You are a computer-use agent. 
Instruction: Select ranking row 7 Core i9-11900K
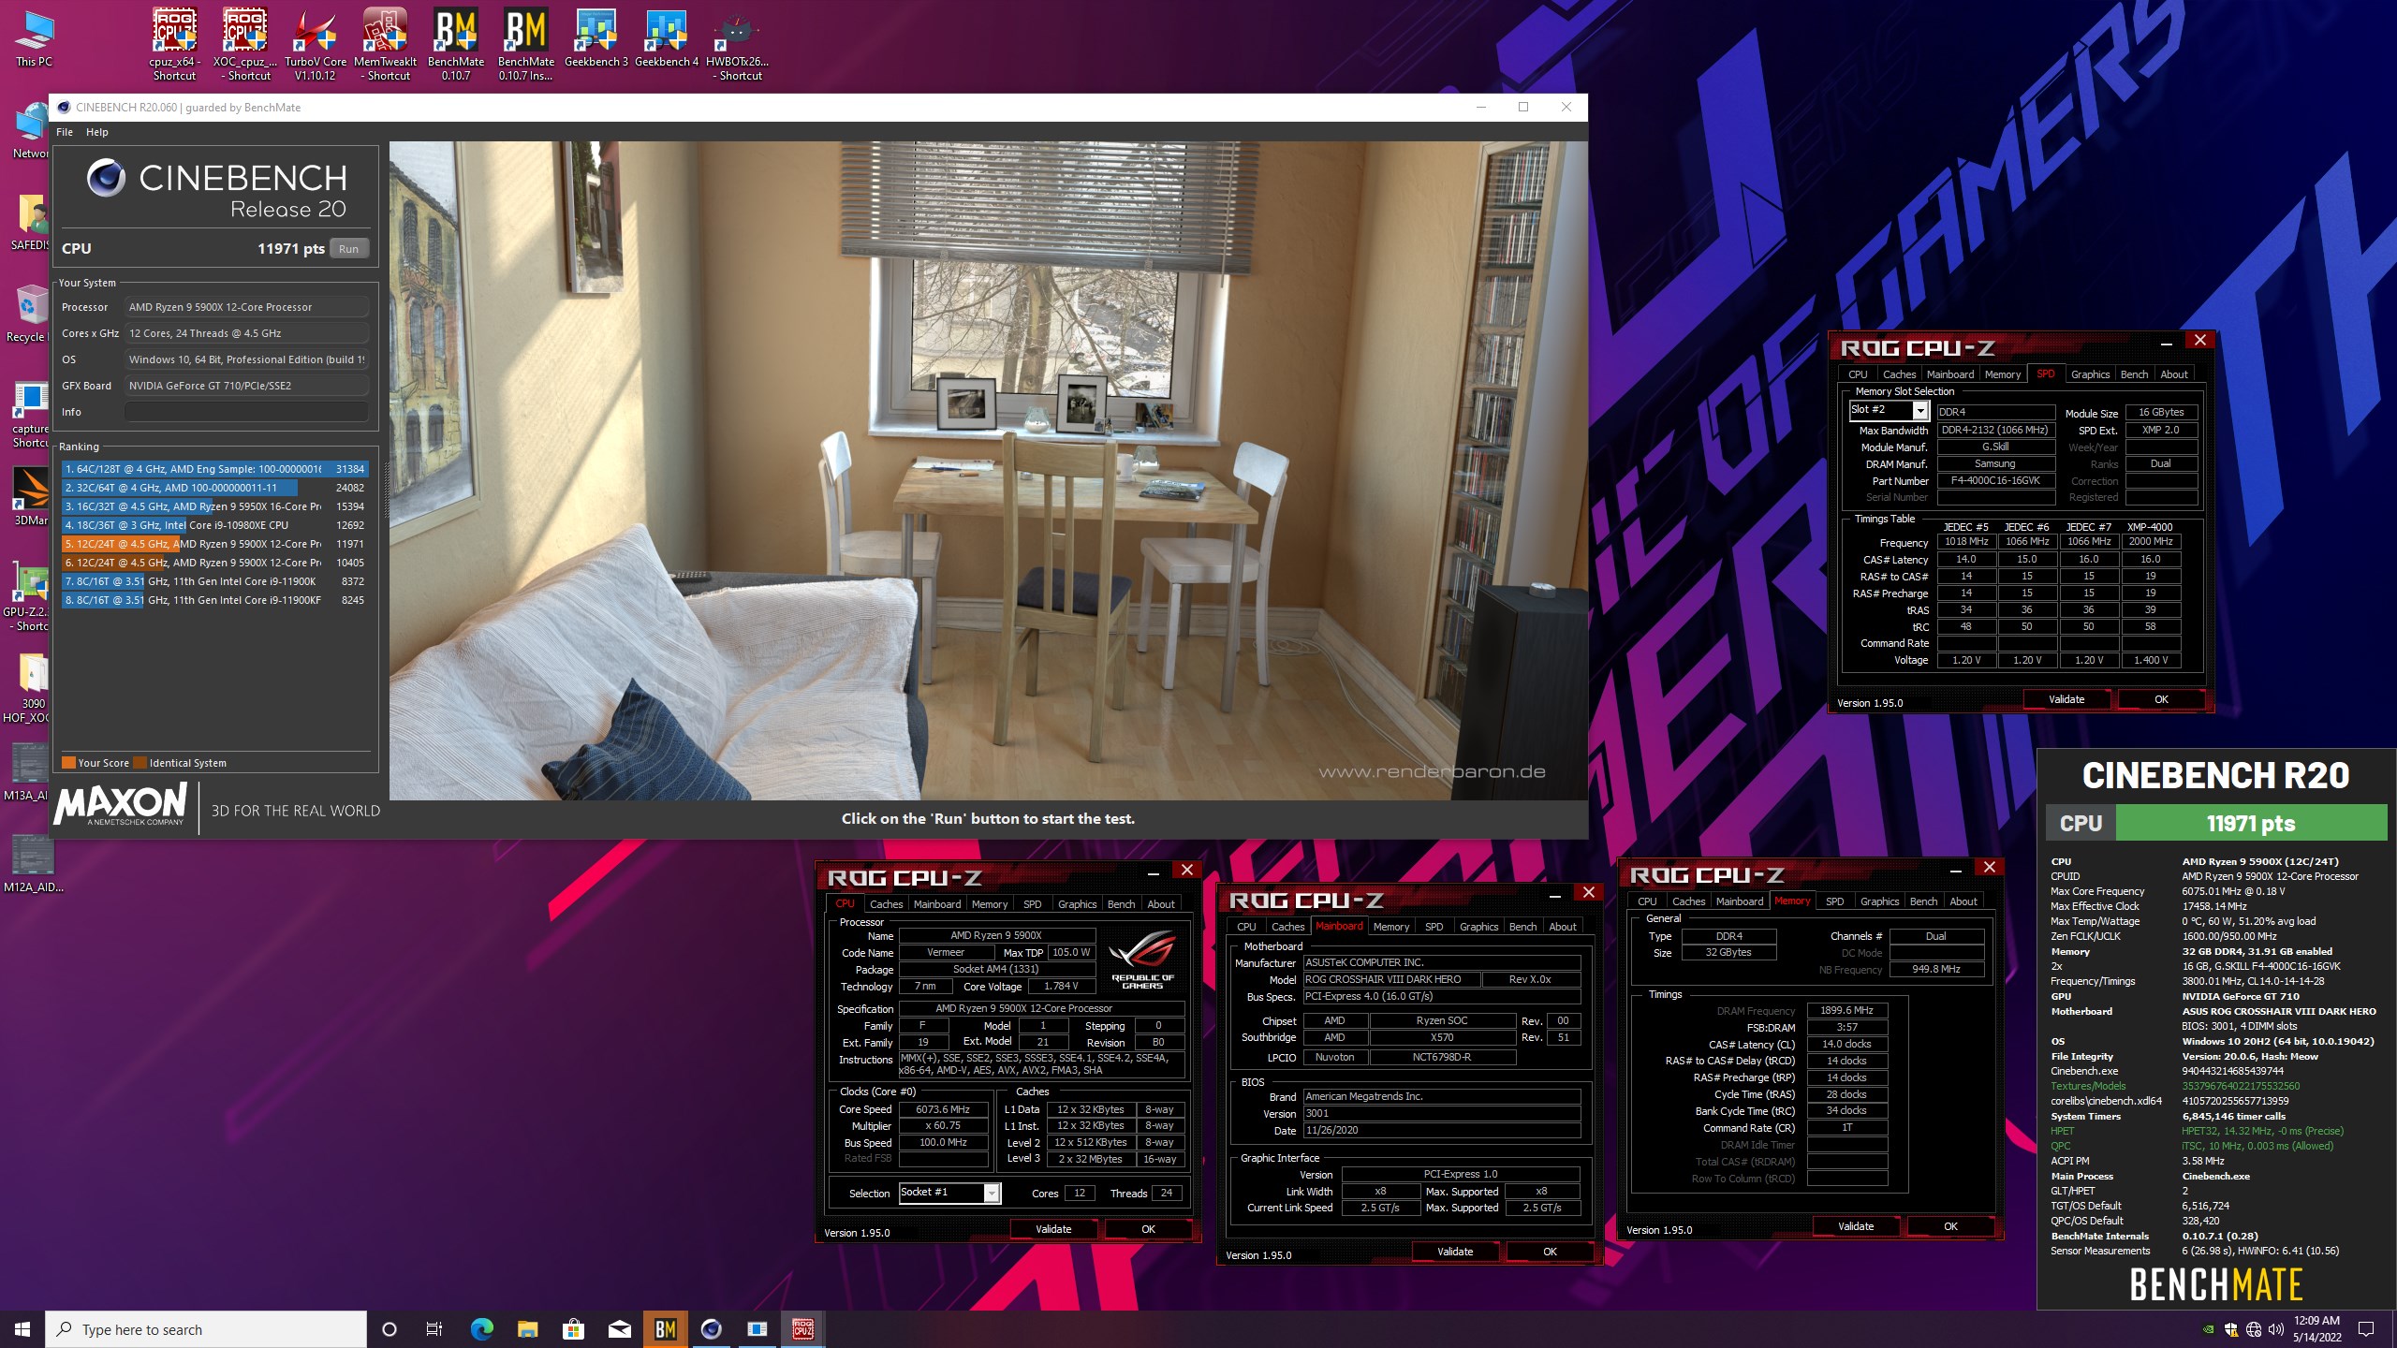[x=214, y=581]
